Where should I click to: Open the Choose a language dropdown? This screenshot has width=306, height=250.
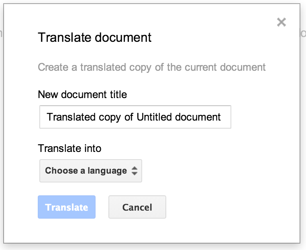90,171
